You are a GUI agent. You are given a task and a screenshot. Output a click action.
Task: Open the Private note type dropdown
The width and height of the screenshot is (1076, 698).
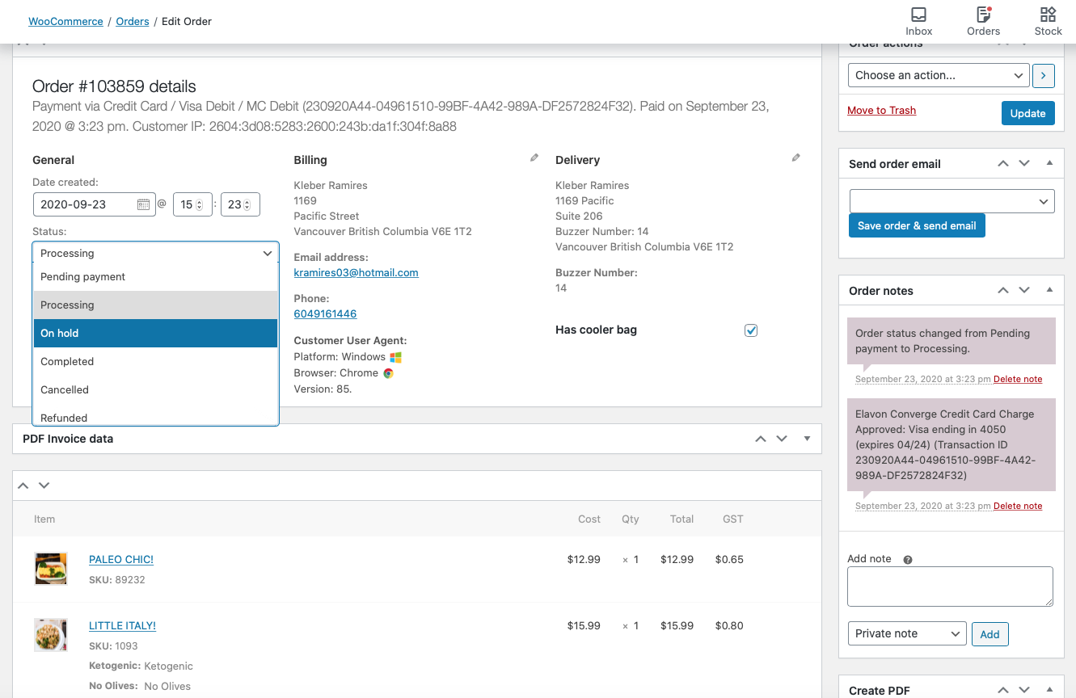907,633
